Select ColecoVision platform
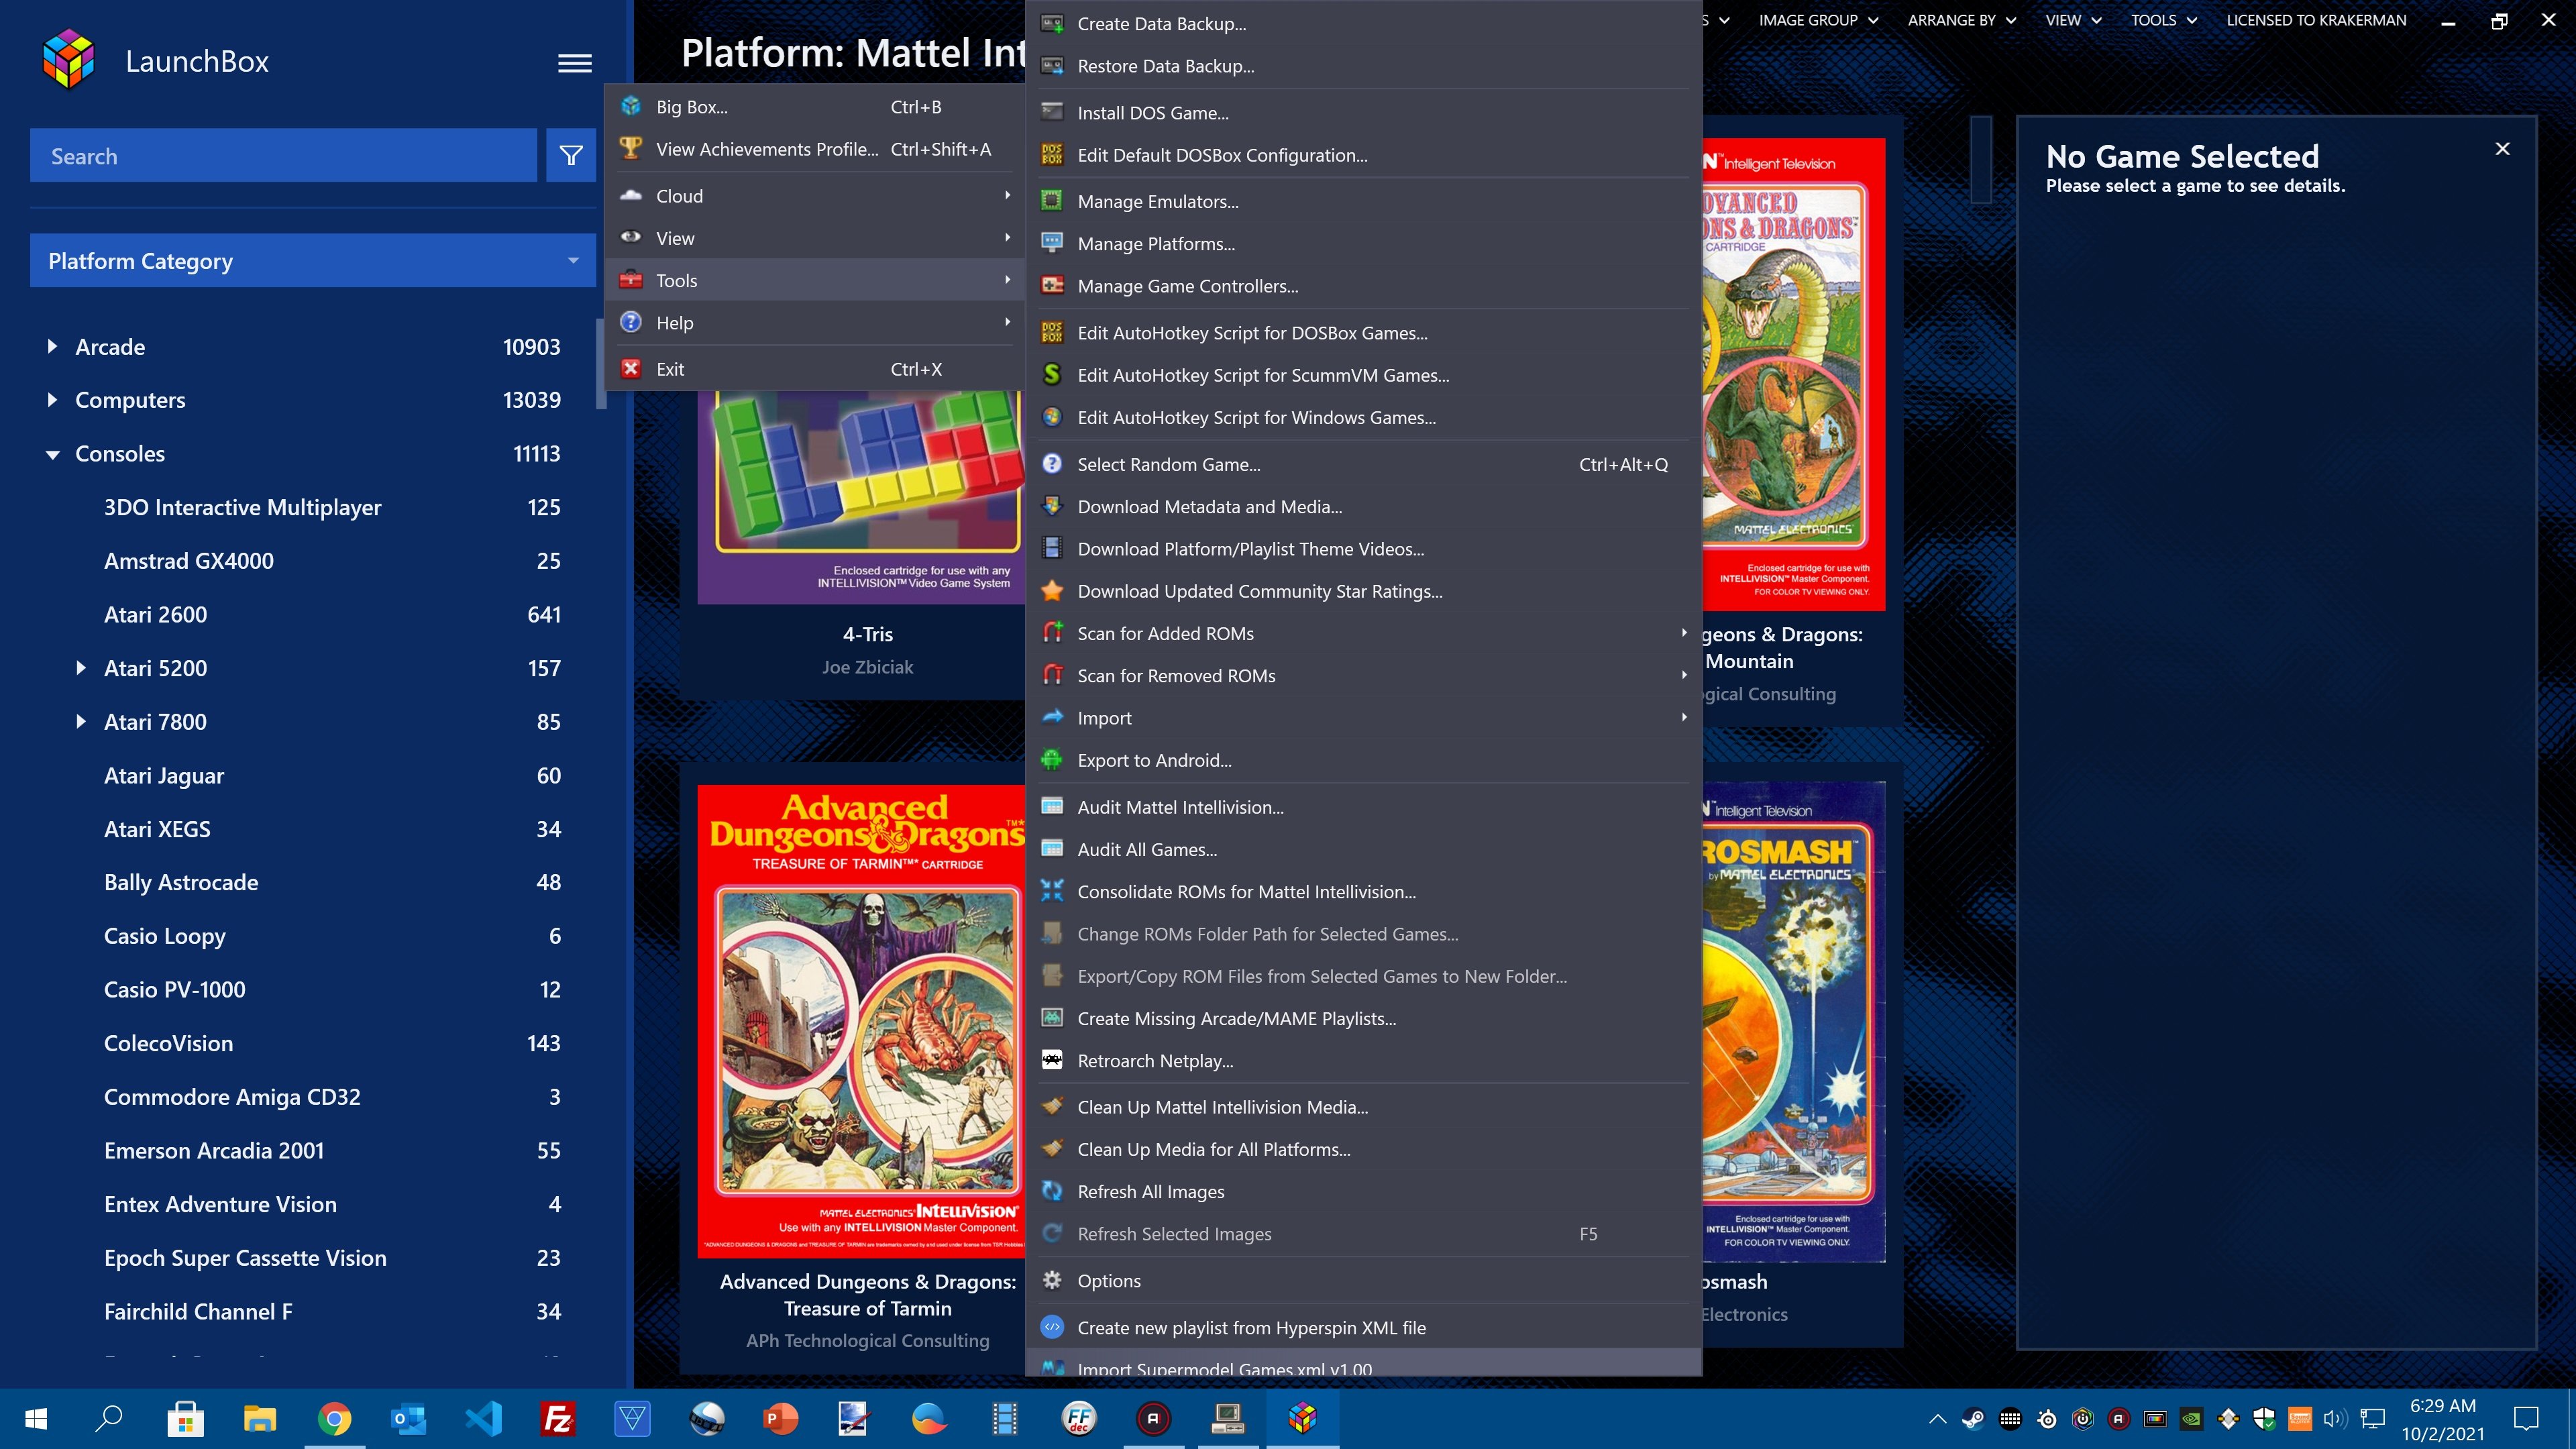This screenshot has width=2576, height=1449. click(x=168, y=1043)
